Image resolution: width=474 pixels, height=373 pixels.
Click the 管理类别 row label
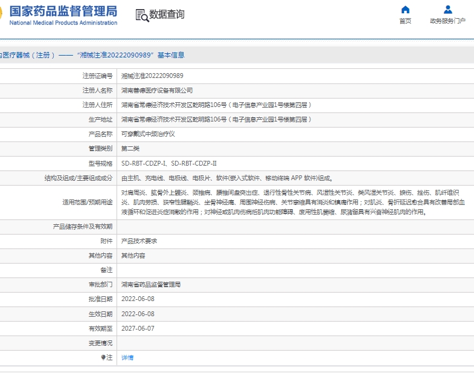pos(100,149)
